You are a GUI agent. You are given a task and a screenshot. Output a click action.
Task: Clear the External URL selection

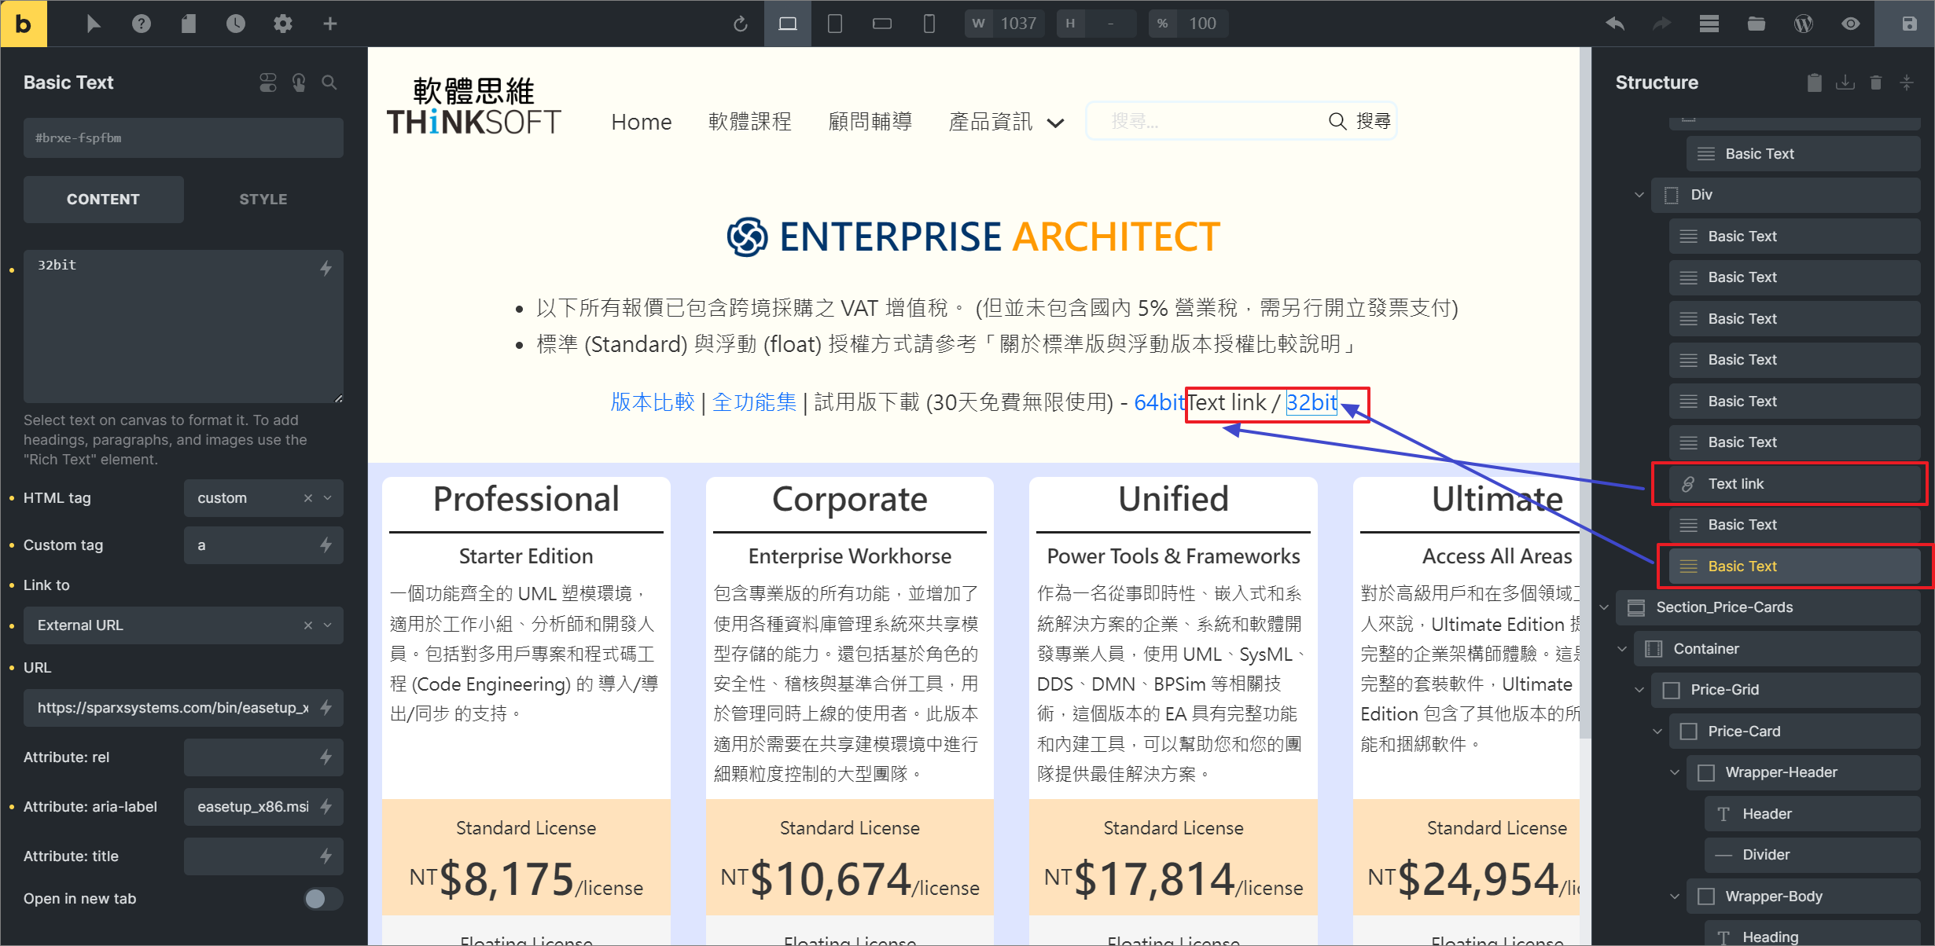click(308, 625)
